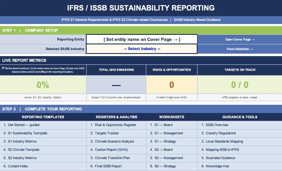Click the IFRS / ISSB SUSTAINABILITY REPORTING title
Image resolution: width=282 pixels, height=171 pixels.
coord(141,8)
